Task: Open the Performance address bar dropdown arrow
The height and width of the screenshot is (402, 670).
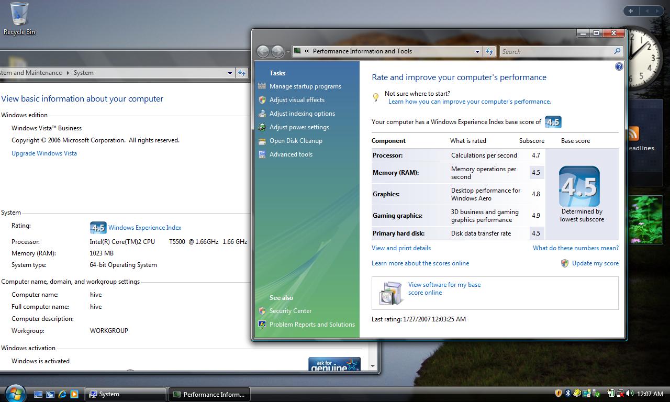Action: pos(477,51)
